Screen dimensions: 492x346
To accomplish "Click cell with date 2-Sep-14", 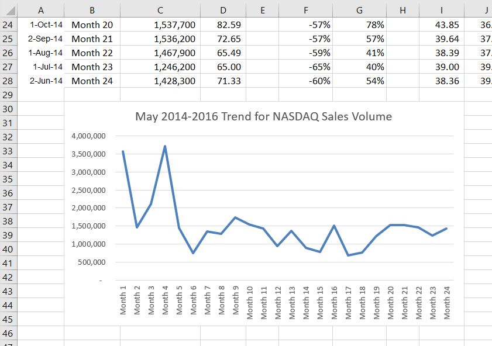I will tap(41, 39).
